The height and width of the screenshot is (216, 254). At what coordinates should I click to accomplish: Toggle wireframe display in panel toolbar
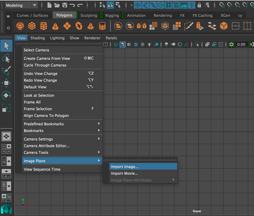pos(115,45)
